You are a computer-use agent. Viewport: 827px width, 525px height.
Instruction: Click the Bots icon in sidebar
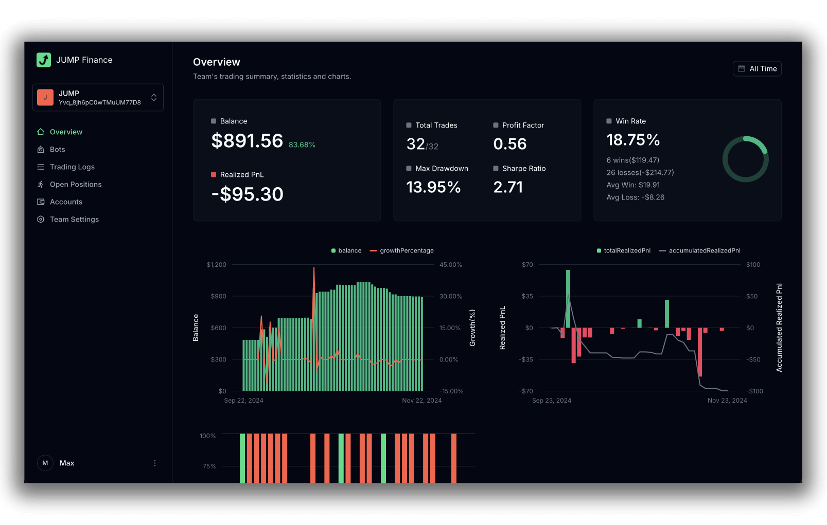tap(41, 150)
